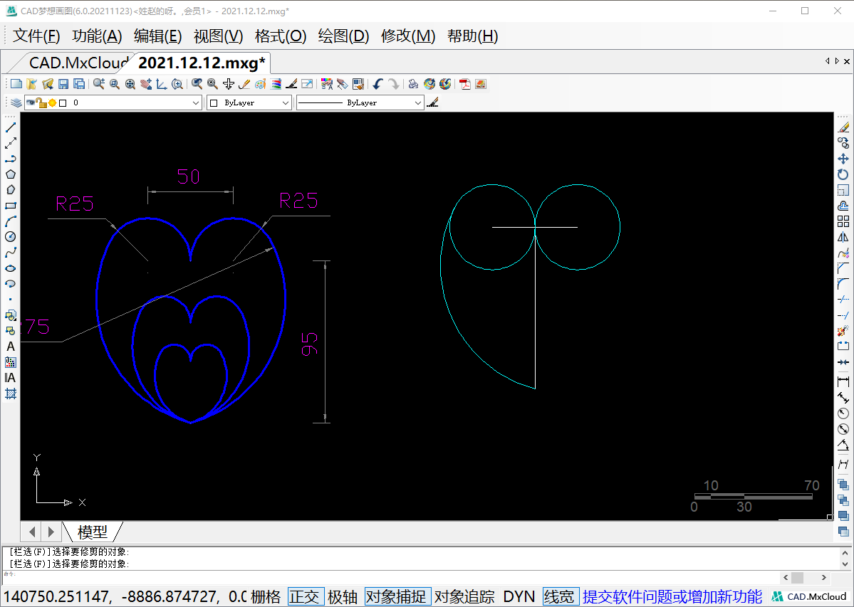
Task: Click the Redo arrow icon
Action: 393,84
